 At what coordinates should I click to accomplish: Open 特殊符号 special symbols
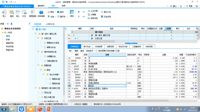[x=93, y=18]
